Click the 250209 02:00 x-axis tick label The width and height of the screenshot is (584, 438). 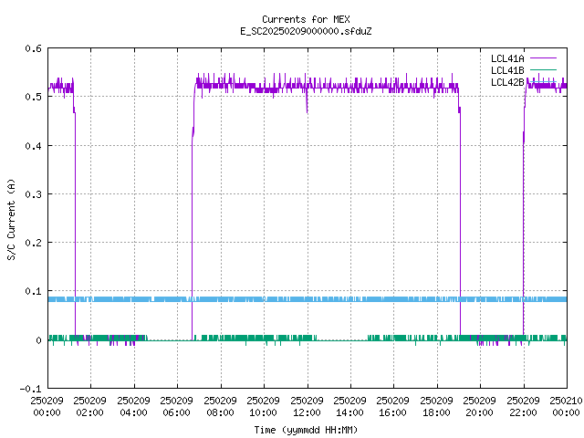pyautogui.click(x=89, y=406)
